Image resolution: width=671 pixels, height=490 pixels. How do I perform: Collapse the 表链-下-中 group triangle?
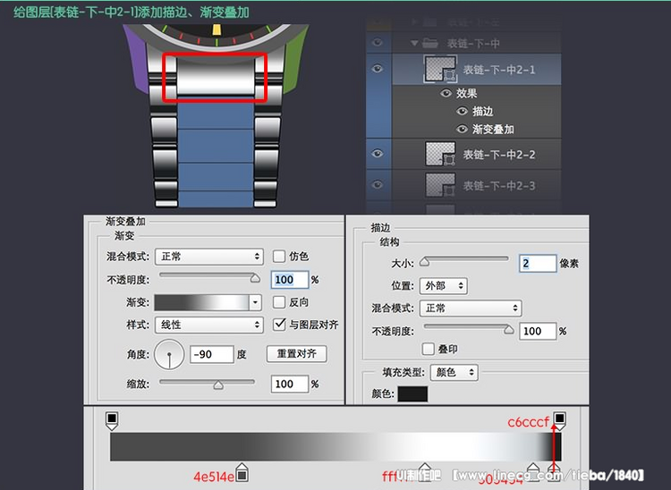coord(414,43)
